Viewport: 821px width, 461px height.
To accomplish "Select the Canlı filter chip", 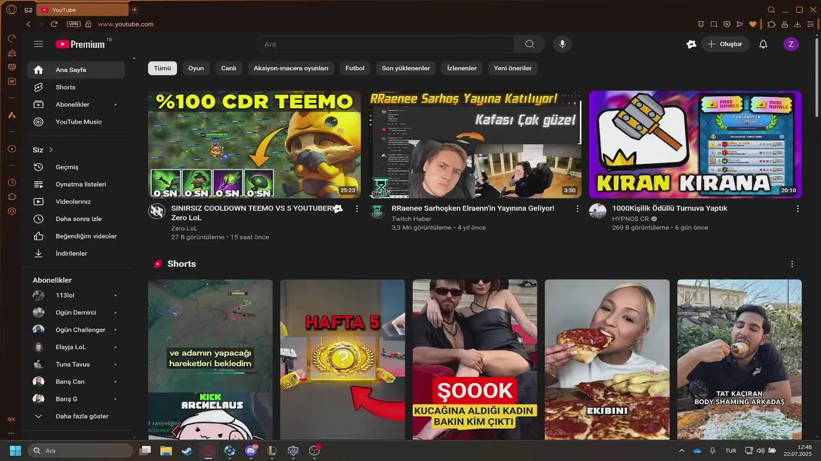I will (229, 68).
